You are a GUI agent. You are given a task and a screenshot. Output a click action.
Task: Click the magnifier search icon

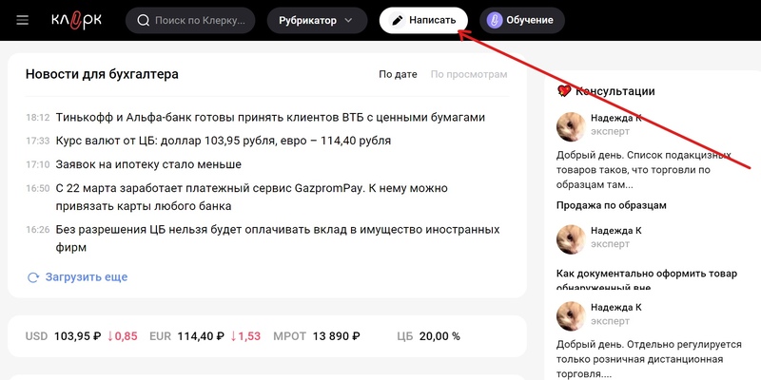click(x=144, y=20)
